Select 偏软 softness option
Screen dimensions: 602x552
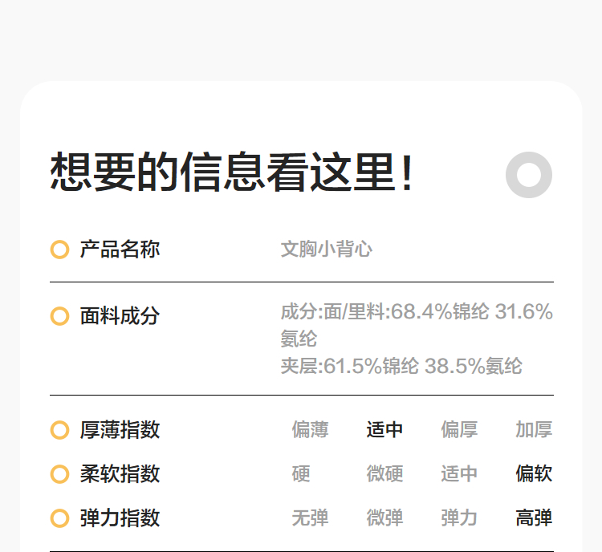point(534,474)
